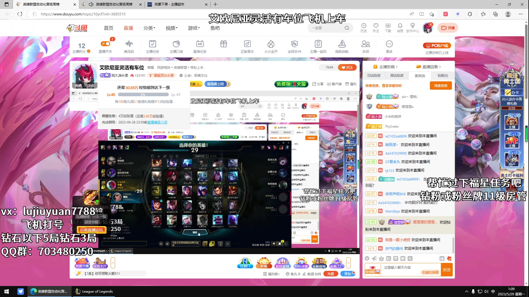Screen dimensions: 529x297
Task: Open the 查看等级介绍 link
Action: click(157, 122)
